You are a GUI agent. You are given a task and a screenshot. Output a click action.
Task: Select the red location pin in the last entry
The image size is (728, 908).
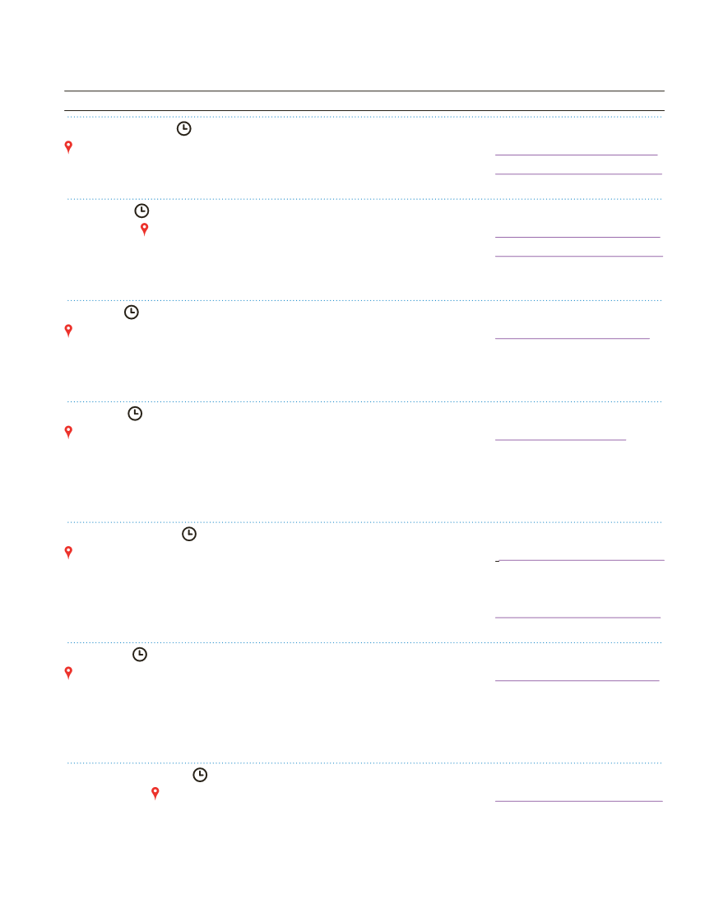click(155, 794)
